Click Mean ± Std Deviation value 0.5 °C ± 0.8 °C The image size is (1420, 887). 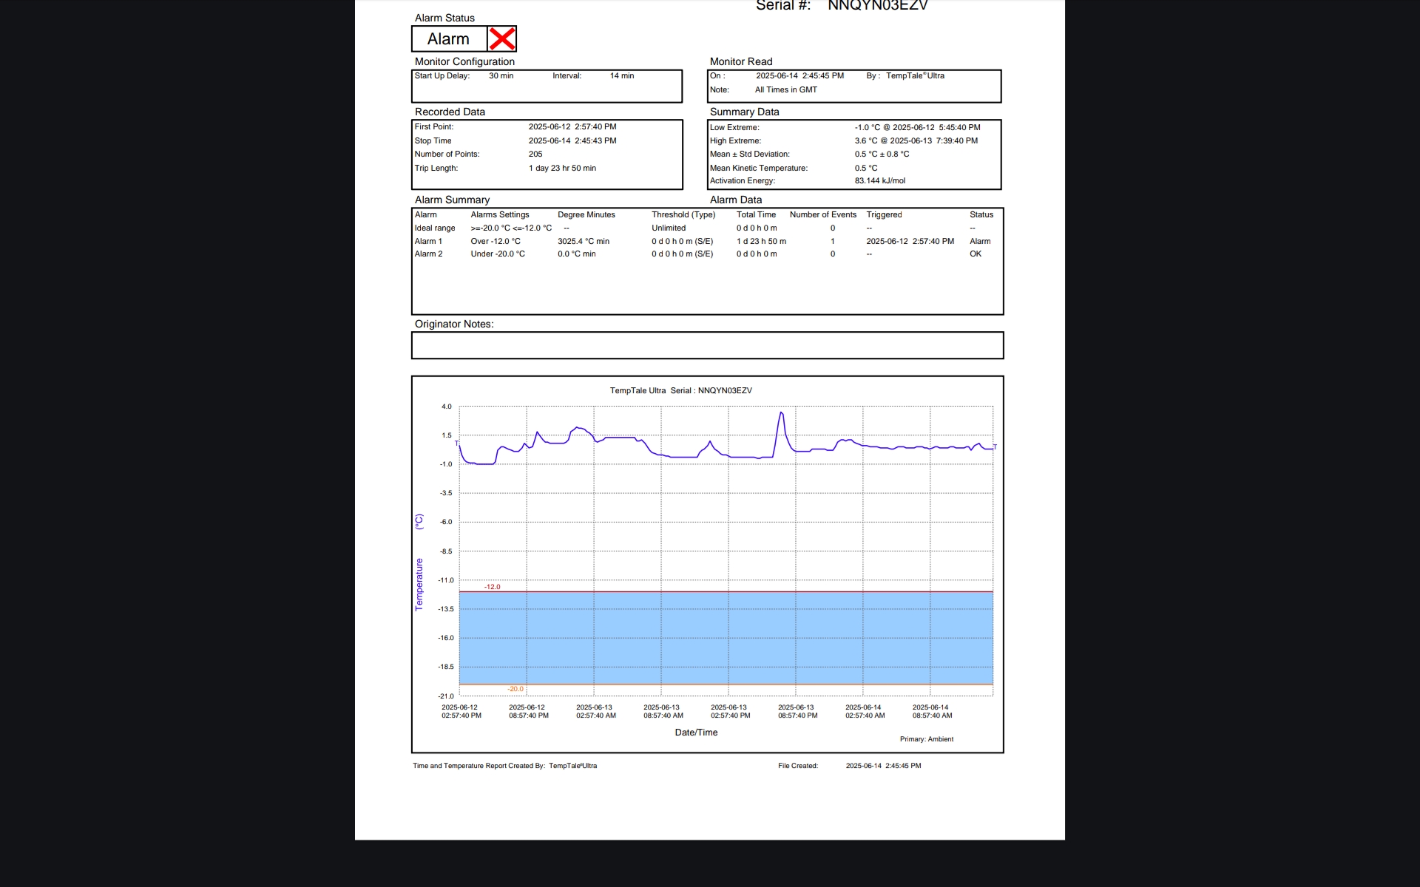pos(882,154)
